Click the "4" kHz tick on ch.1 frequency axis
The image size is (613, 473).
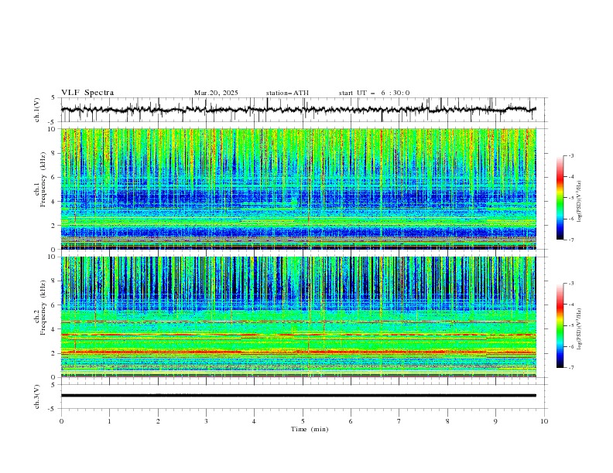pyautogui.click(x=54, y=202)
